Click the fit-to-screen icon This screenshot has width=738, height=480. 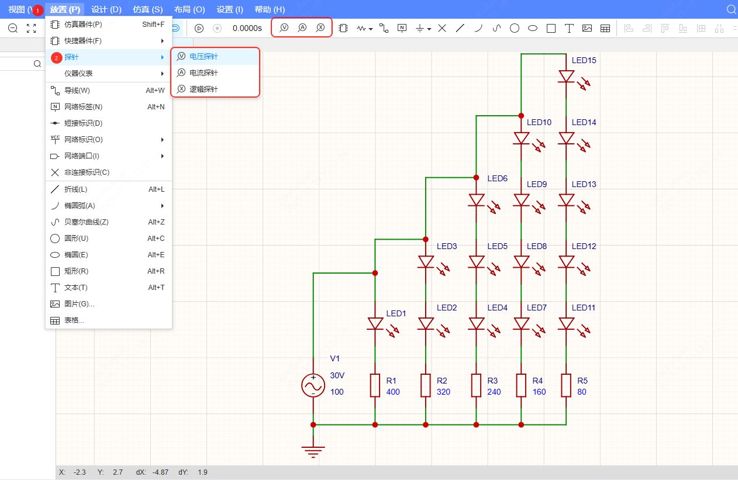point(32,28)
